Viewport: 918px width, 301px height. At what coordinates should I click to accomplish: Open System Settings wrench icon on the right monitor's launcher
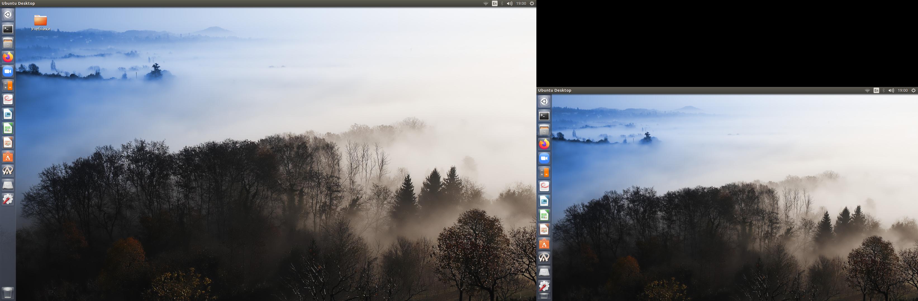(544, 286)
